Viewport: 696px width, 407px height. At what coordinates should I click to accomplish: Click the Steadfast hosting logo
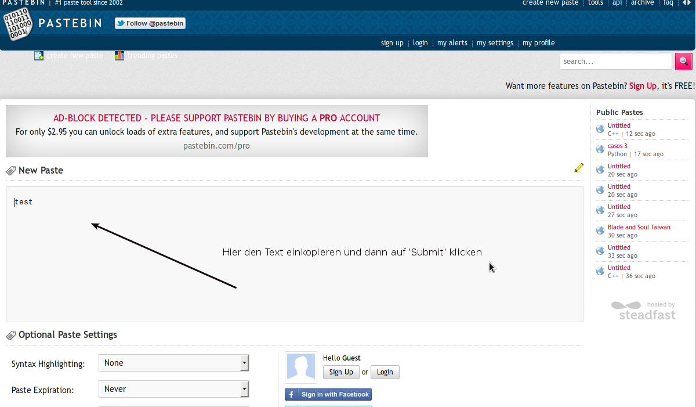[644, 311]
